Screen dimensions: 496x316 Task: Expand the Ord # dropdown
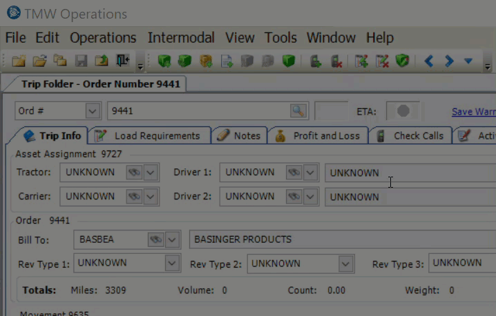pos(93,111)
